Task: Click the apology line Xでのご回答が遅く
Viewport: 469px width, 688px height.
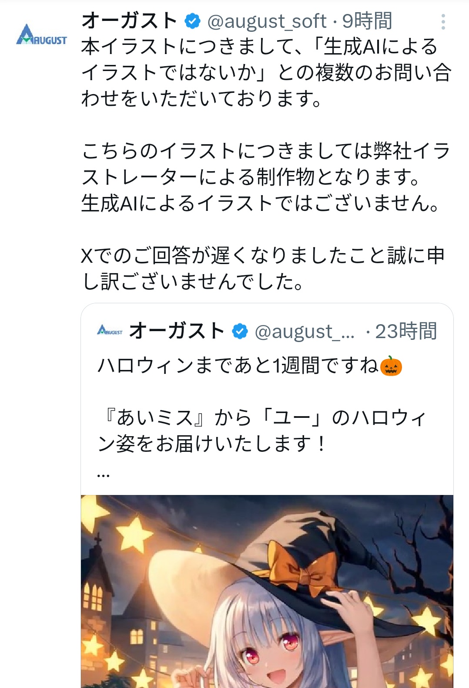Action: 263,268
